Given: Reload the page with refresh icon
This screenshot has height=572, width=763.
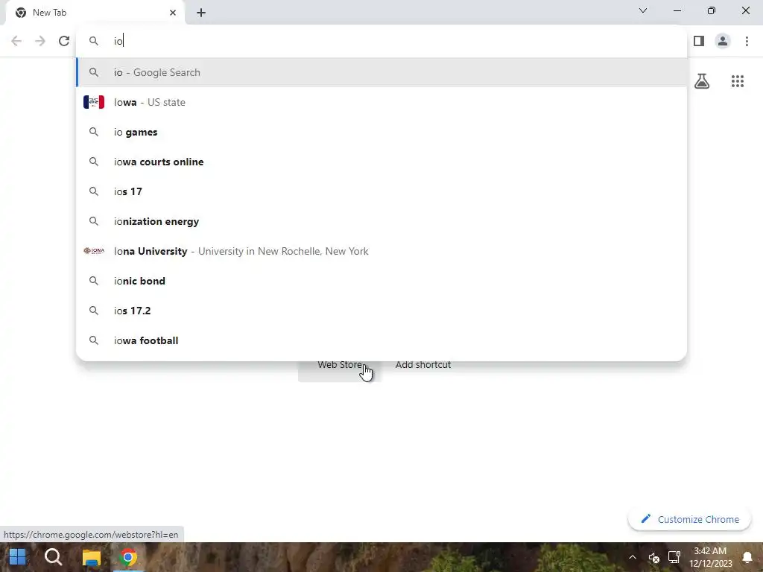Looking at the screenshot, I should tap(64, 41).
